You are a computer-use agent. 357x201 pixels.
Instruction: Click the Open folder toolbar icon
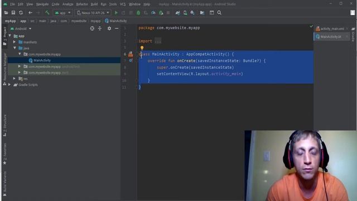click(x=6, y=13)
